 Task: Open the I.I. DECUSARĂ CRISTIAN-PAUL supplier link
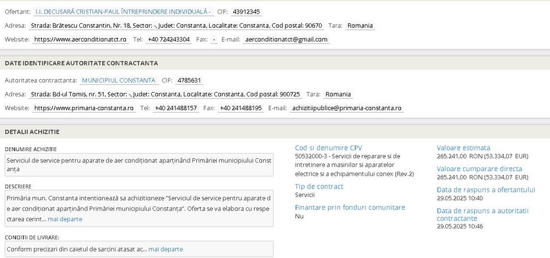[x=124, y=12]
